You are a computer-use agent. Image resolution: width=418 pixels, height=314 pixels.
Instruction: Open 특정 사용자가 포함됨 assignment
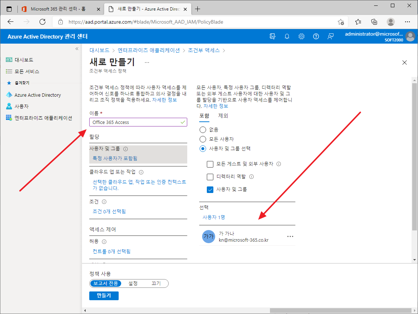(115, 158)
